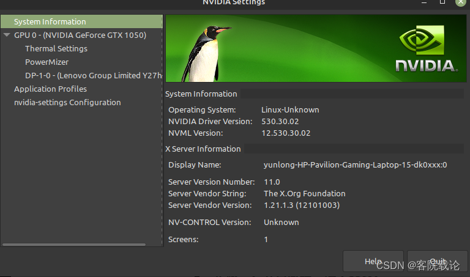Click the Quit button
The image size is (470, 277).
click(438, 261)
